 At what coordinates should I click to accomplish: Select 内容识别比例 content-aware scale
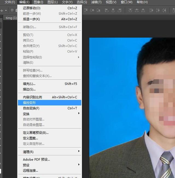[49, 97]
